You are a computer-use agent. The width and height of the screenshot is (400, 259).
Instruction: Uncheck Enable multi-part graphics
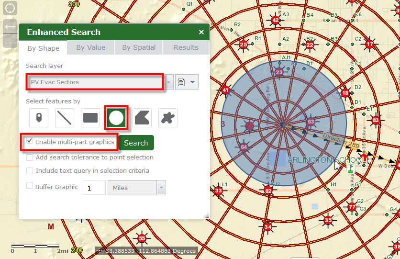click(30, 141)
